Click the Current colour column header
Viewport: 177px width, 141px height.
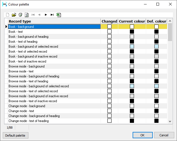click(x=132, y=21)
